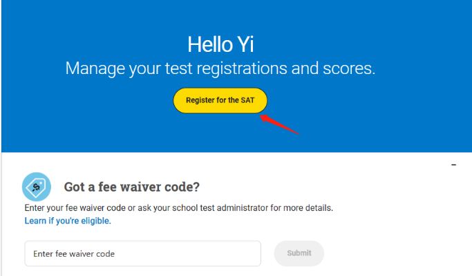Collapse the fee waiver section with minus icon
This screenshot has width=472, height=276.
[x=453, y=165]
